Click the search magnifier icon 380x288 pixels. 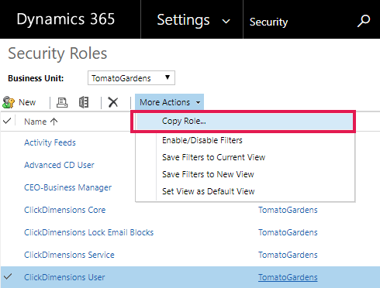tap(364, 21)
